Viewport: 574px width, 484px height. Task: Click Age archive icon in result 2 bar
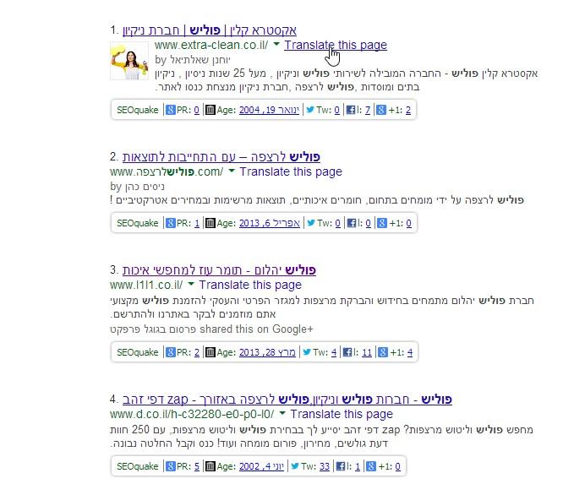tap(210, 223)
